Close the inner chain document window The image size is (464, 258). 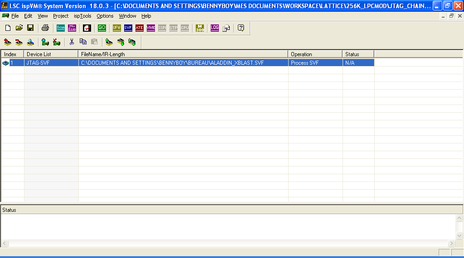[460, 16]
